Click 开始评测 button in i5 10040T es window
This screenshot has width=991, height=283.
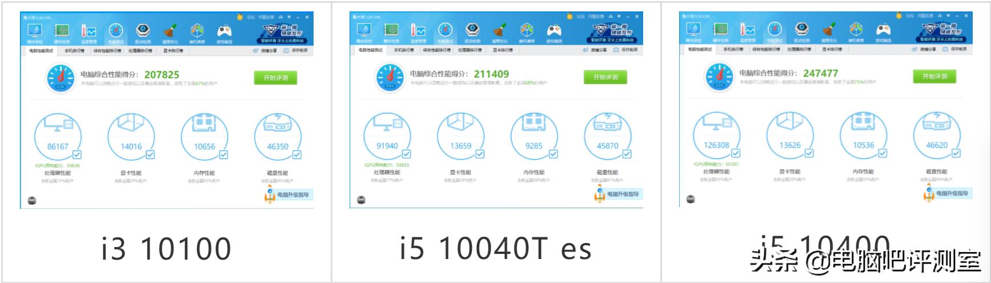605,77
